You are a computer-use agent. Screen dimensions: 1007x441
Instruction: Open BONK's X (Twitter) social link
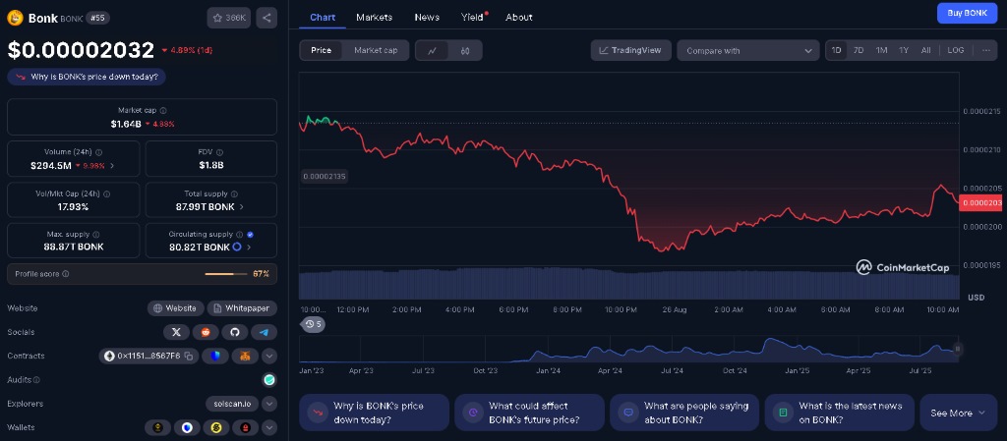pos(174,332)
